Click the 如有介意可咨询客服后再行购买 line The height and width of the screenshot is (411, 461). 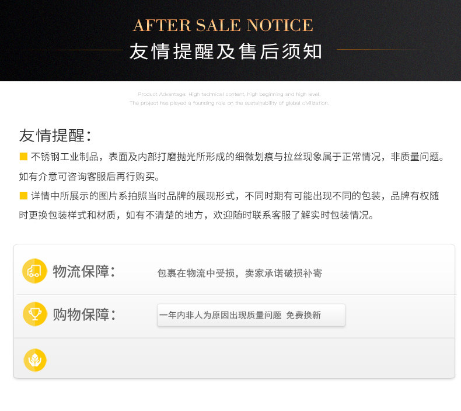pos(89,176)
